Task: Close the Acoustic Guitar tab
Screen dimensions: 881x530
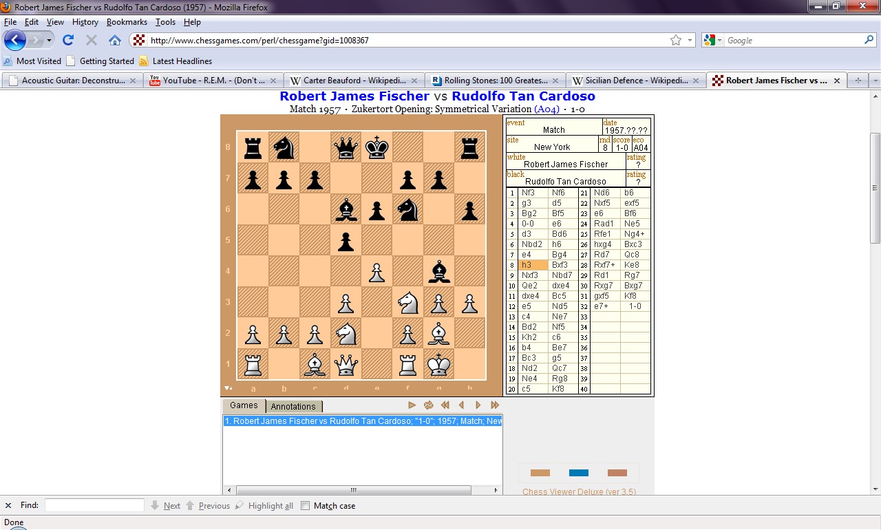Action: (133, 81)
